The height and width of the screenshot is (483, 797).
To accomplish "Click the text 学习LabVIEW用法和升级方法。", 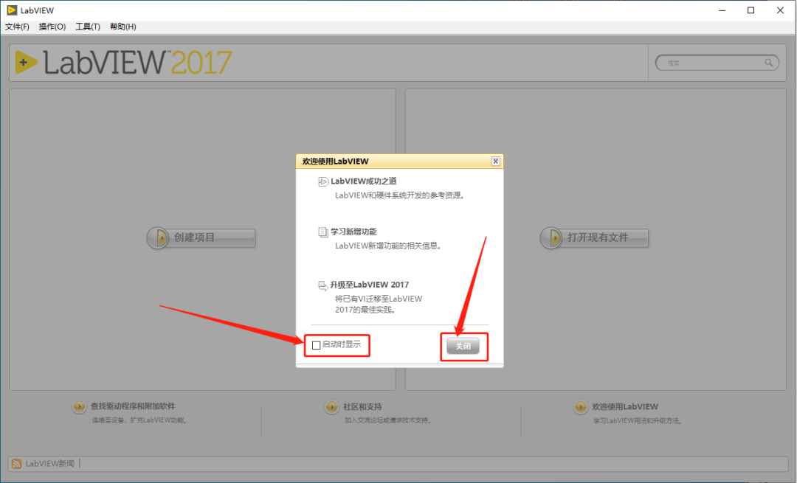I will click(638, 421).
